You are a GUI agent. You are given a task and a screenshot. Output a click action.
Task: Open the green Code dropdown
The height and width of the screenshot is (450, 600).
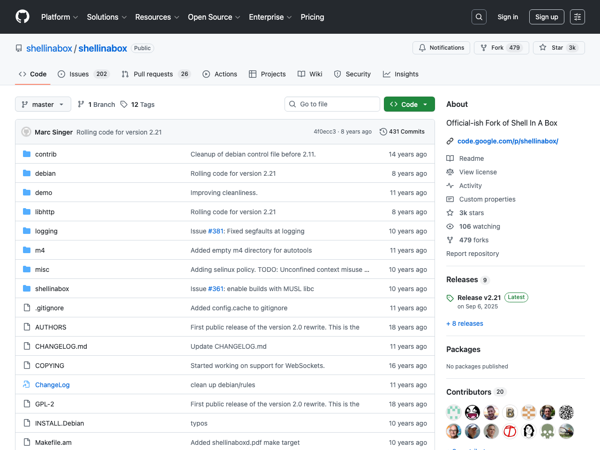409,105
